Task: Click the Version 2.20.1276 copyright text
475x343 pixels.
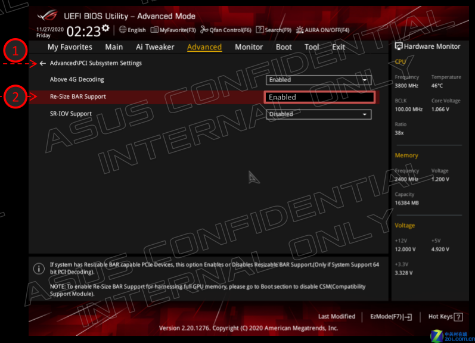Action: tap(249, 328)
